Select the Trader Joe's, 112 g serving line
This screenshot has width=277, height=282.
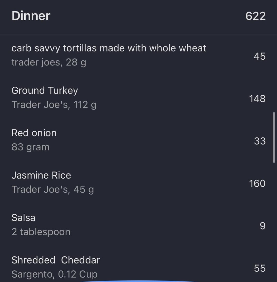54,105
